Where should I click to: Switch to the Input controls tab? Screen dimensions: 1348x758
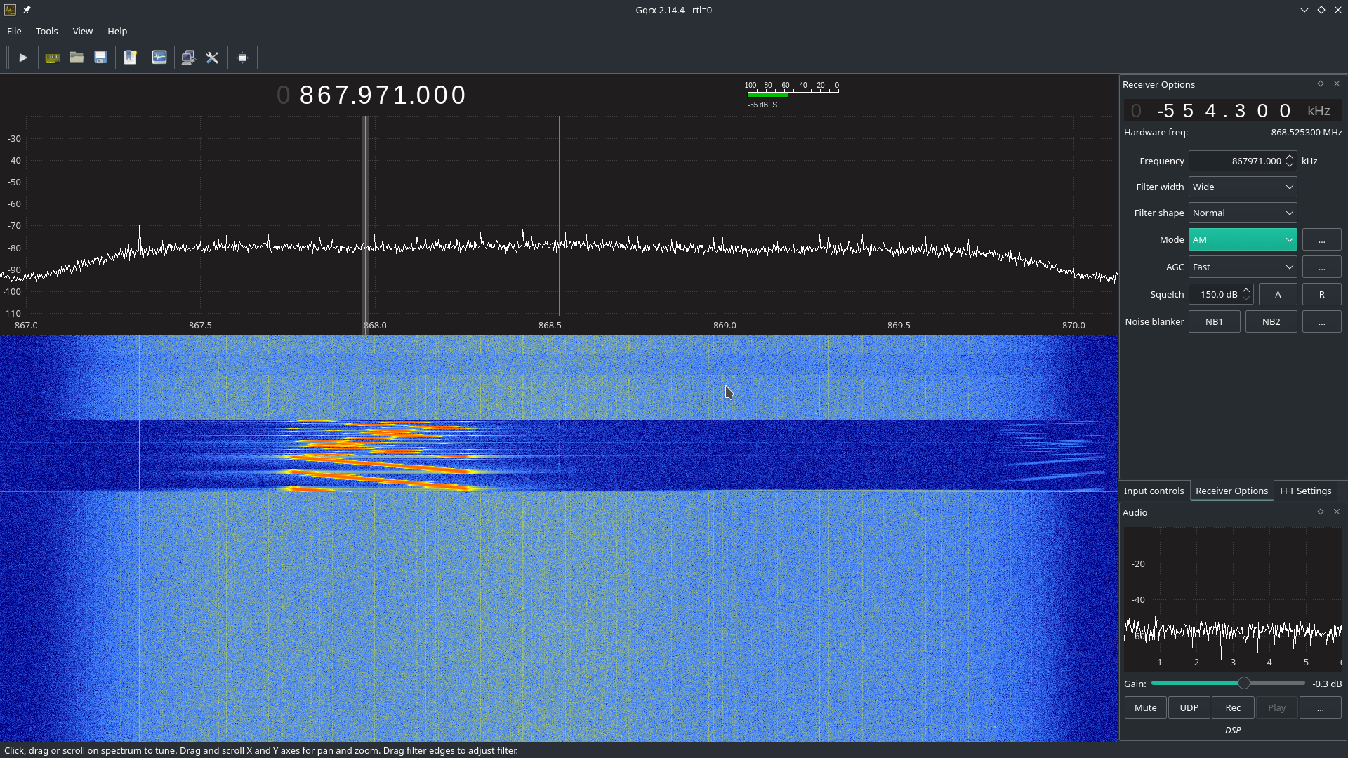click(1154, 491)
